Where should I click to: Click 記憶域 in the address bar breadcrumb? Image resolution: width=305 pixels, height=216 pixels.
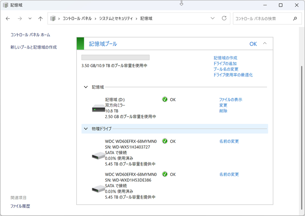pos(146,19)
